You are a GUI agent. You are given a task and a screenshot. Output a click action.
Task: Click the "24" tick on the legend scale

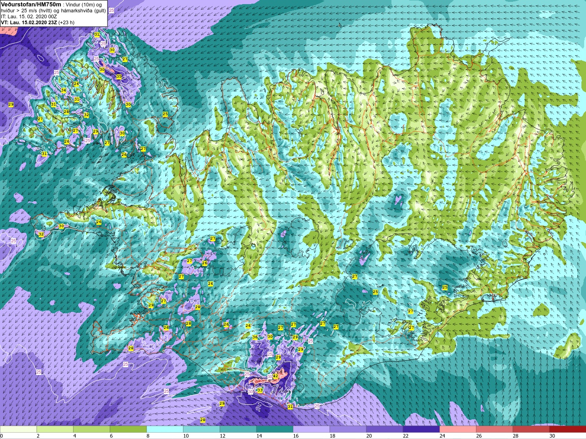[x=442, y=436]
